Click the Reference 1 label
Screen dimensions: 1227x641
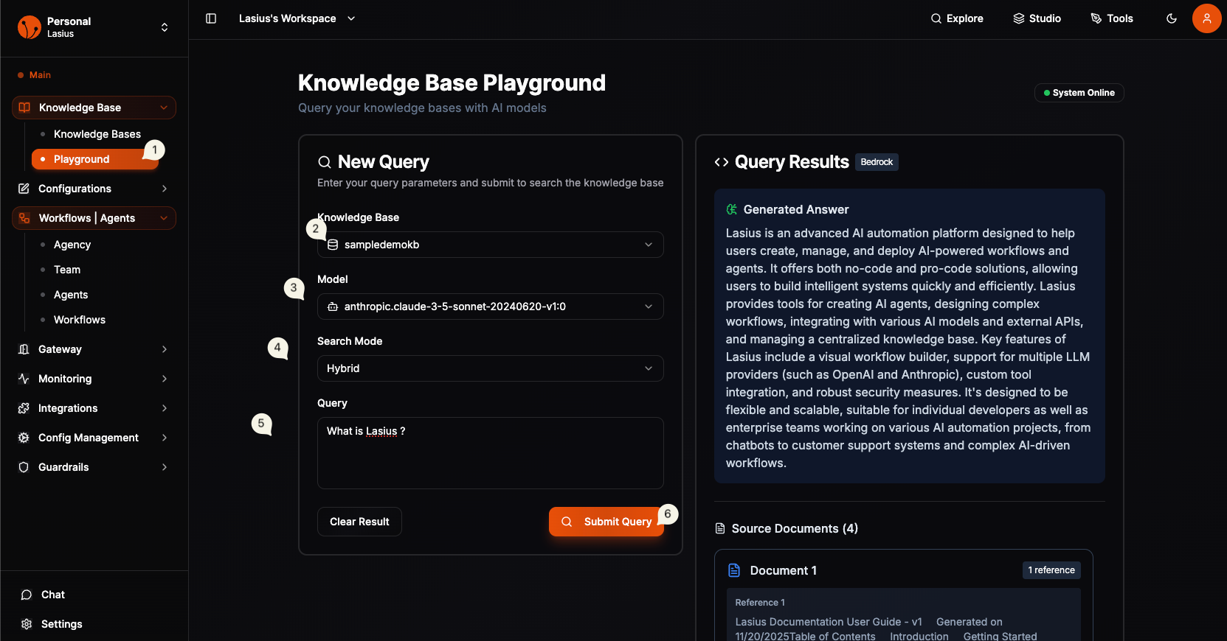point(760,603)
